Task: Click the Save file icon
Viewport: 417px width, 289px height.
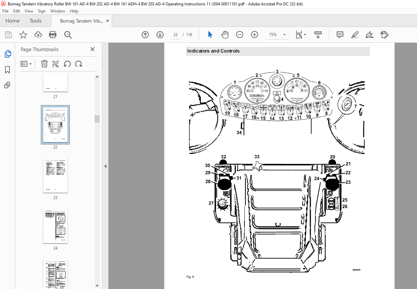Action: 8,35
